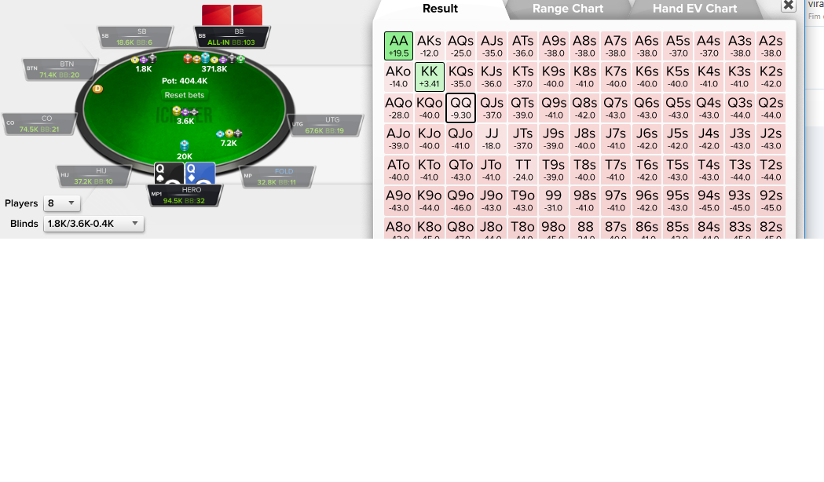Select the J6s hand cell

[646, 139]
